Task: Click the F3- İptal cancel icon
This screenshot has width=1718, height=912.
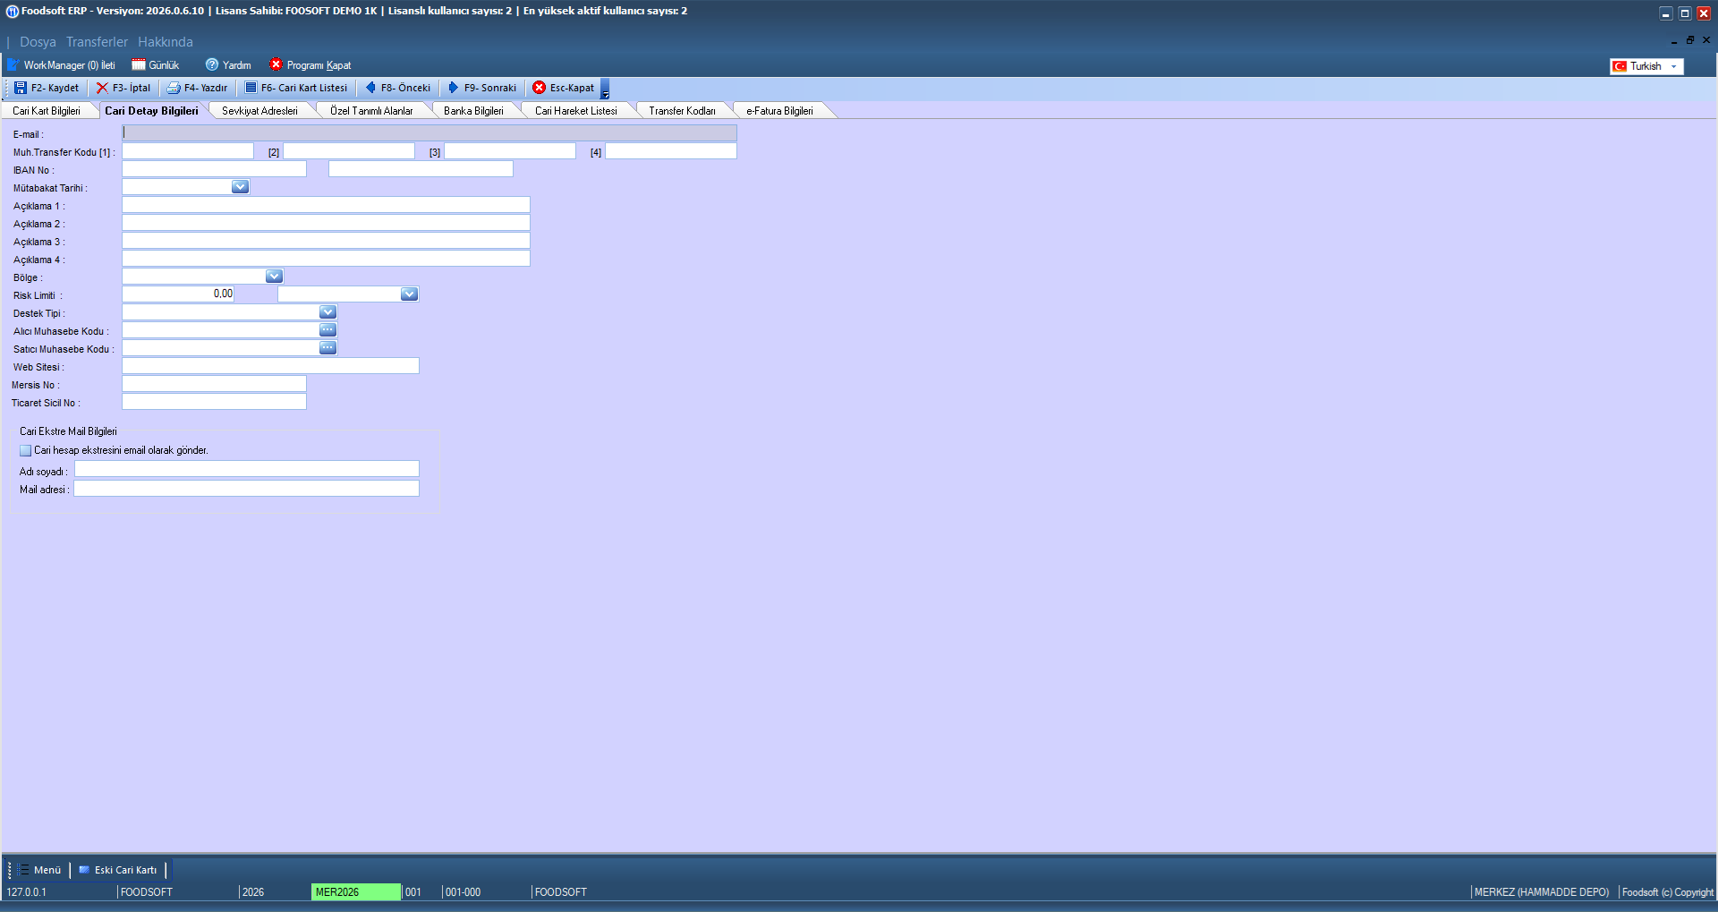Action: point(102,88)
